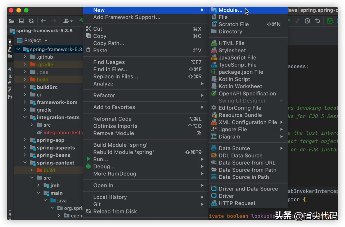Viewport: 345px width, 227px height.
Task: Click the history clock toolbar icon
Action: [x=307, y=21]
